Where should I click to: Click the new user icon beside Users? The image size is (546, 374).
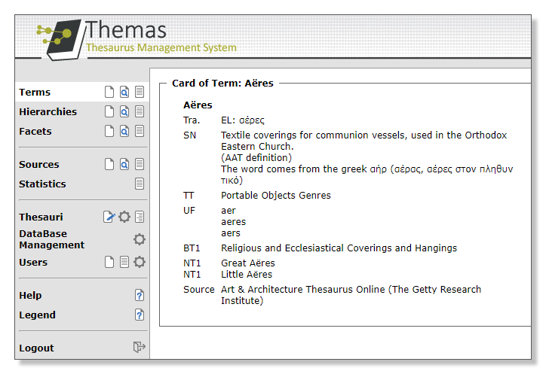pyautogui.click(x=109, y=262)
